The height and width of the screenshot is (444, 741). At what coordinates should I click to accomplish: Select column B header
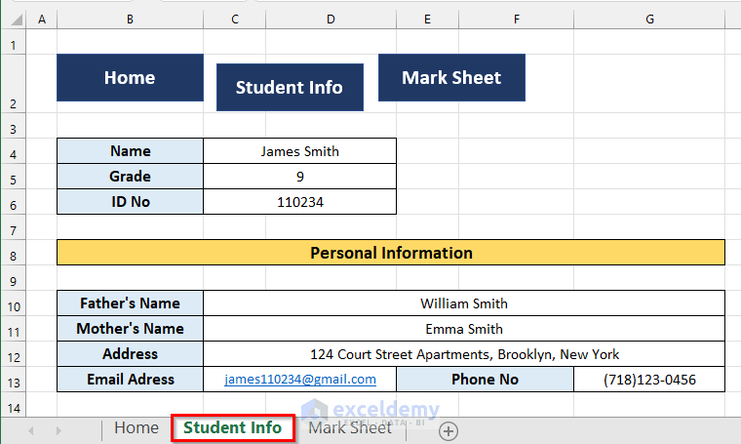(x=130, y=19)
